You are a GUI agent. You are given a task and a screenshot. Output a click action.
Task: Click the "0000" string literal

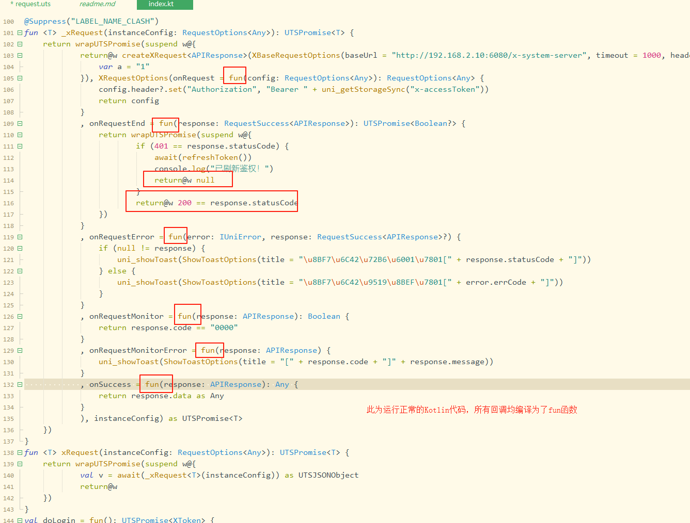click(224, 328)
